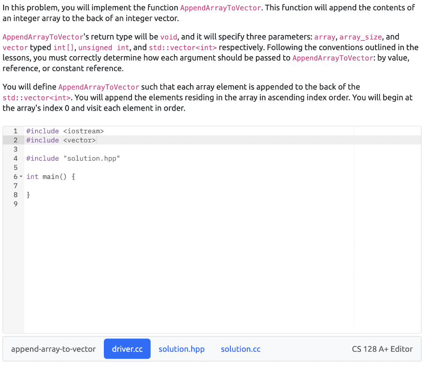Click line number 4 in the gutter
Image resolution: width=422 pixels, height=367 pixels.
pos(15,158)
